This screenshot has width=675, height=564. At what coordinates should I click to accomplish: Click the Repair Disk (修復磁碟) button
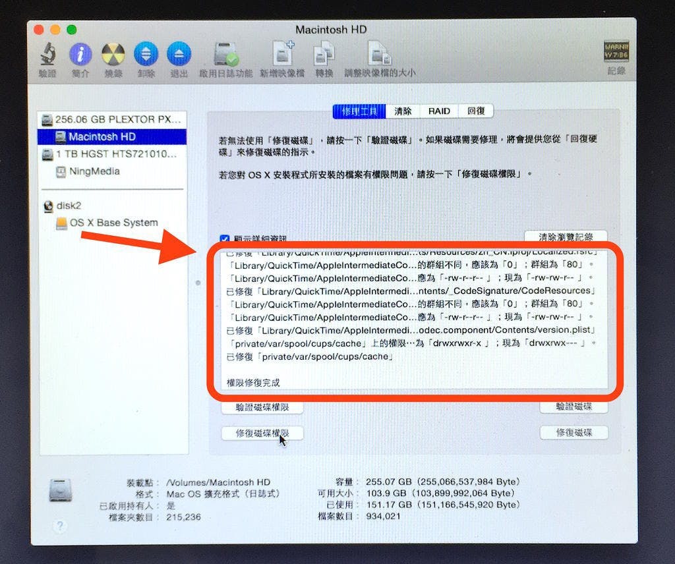574,433
